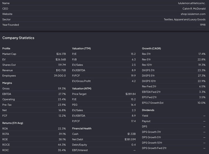
Task: Click Rev 5Yr growth value 22.8%
Action: click(201, 59)
